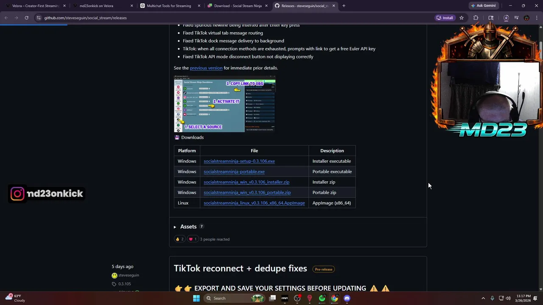
Task: Switch to the Velora Creator-First Streaming tab
Action: 36,6
